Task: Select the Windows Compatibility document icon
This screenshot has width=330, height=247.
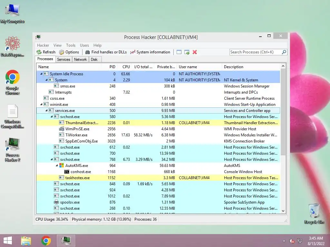Action: click(13, 116)
